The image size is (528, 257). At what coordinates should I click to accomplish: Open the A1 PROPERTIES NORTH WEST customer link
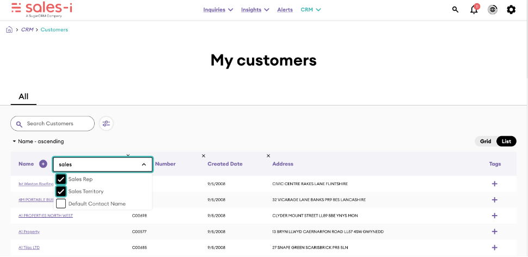46,216
